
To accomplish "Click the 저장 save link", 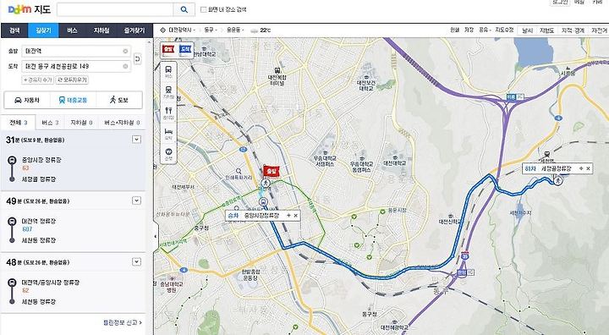I will point(469,30).
